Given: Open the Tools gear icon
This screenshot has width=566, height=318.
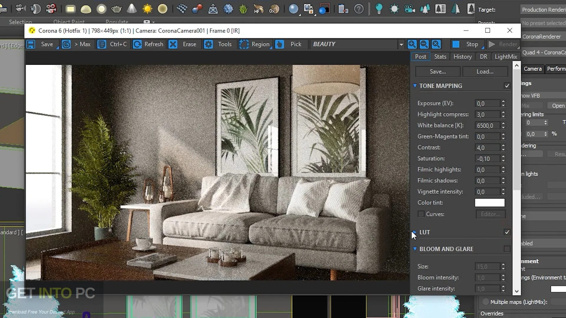Looking at the screenshot, I should [x=208, y=44].
